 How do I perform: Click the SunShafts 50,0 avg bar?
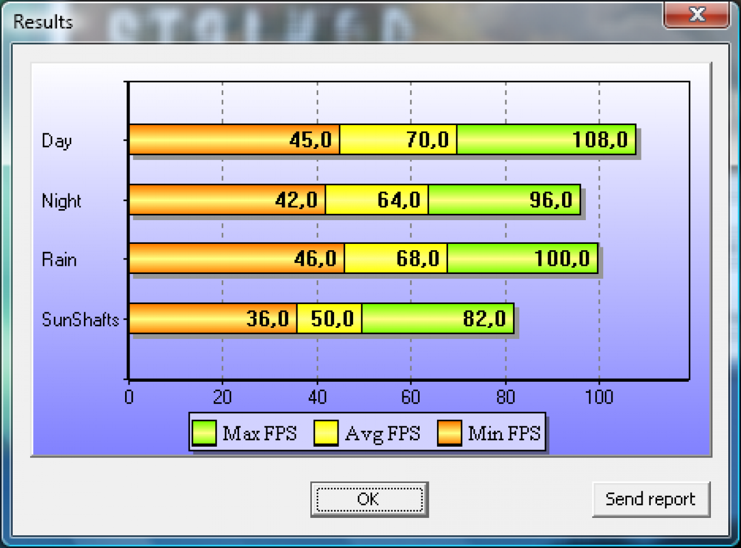click(329, 318)
